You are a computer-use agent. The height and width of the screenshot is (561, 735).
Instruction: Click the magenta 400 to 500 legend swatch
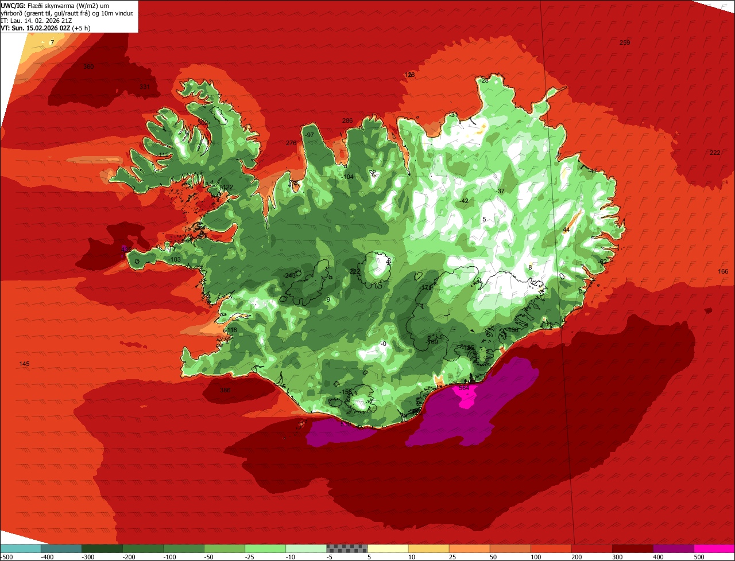[674, 548]
